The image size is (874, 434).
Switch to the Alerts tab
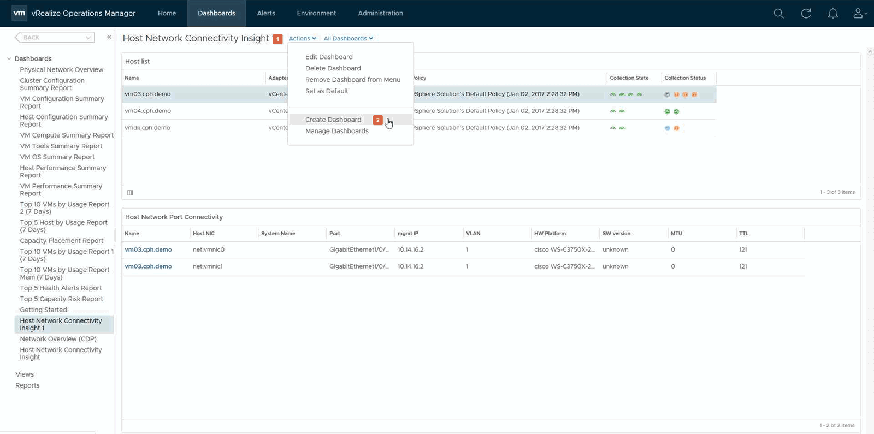(x=266, y=13)
